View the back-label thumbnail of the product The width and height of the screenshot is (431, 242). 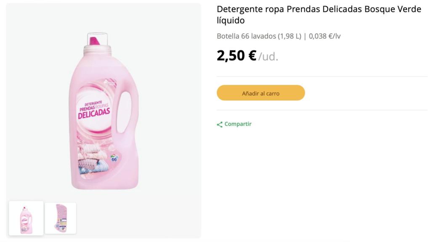pyautogui.click(x=60, y=218)
